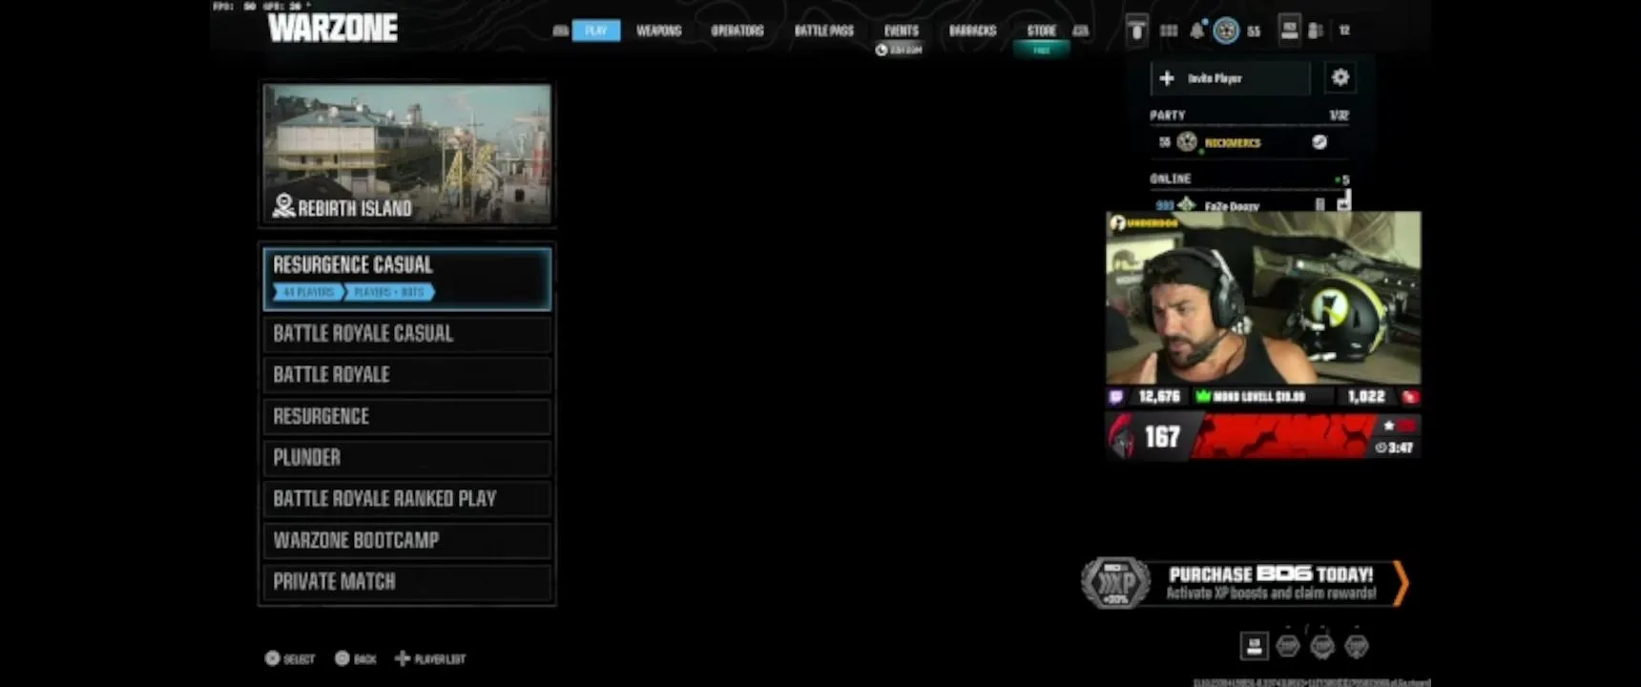This screenshot has width=1641, height=687.
Task: Switch to the Barracks tab
Action: [972, 31]
